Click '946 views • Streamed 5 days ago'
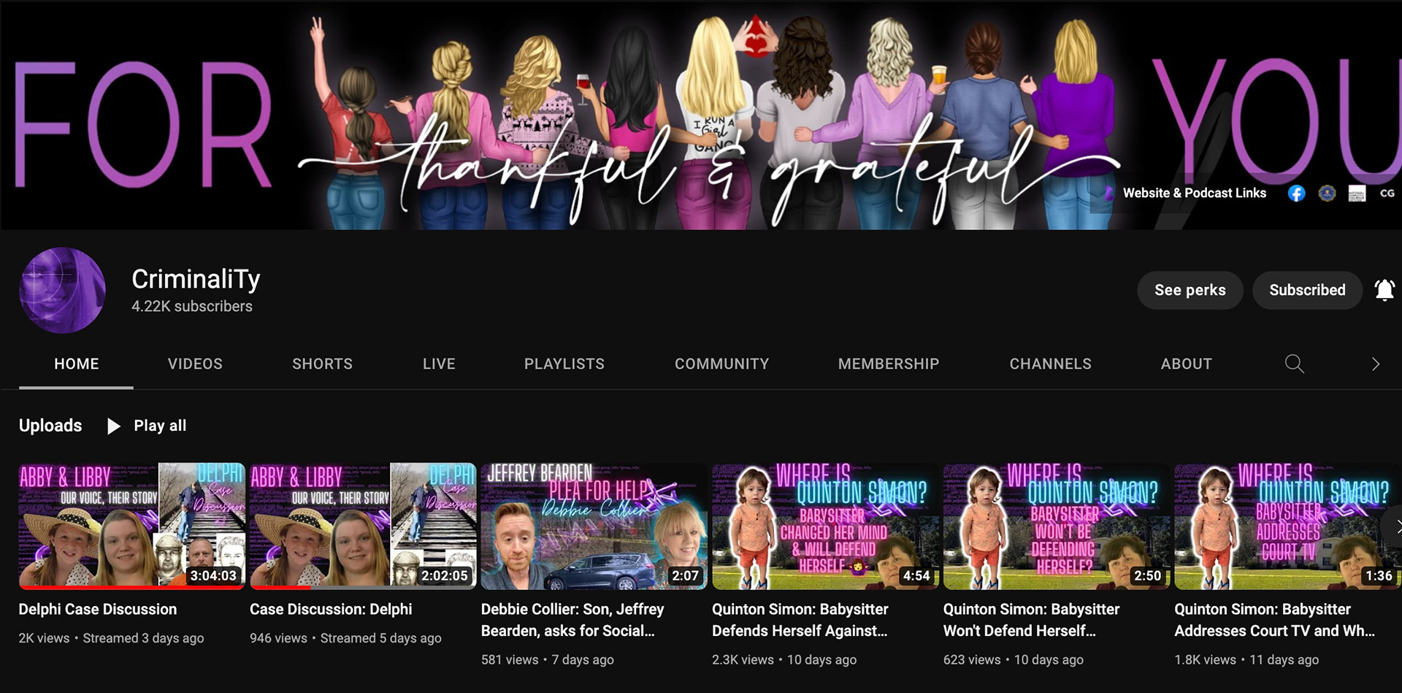This screenshot has height=693, width=1402. click(345, 638)
